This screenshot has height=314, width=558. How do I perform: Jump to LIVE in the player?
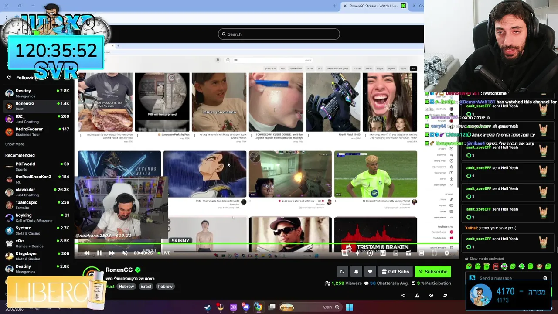coord(163,253)
